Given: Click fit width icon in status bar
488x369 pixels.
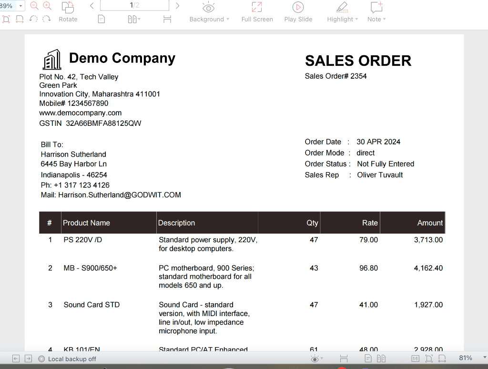Looking at the screenshot, I should point(442,359).
